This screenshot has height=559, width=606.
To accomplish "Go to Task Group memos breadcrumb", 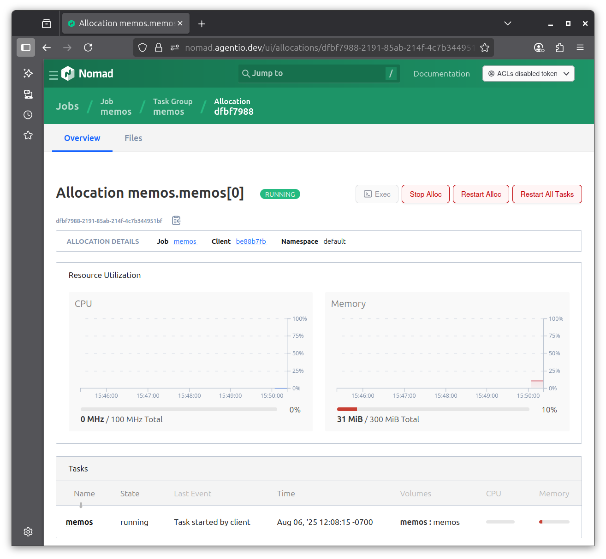I will tap(172, 106).
